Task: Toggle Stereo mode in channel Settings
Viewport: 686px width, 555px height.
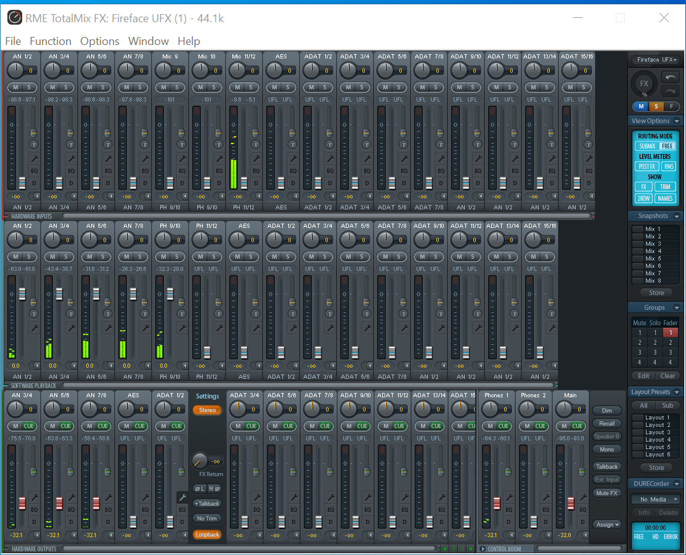Action: (207, 410)
